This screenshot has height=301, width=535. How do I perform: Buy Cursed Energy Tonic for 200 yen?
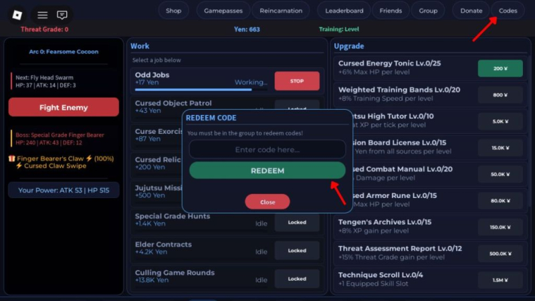[x=500, y=68]
